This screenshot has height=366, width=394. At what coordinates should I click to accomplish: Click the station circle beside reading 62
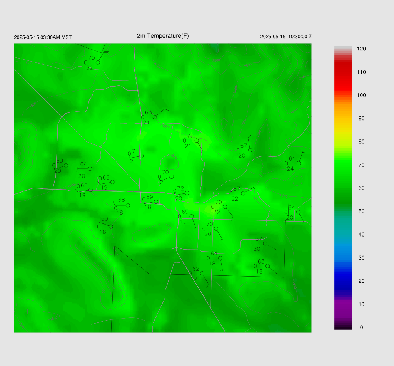pos(202,274)
